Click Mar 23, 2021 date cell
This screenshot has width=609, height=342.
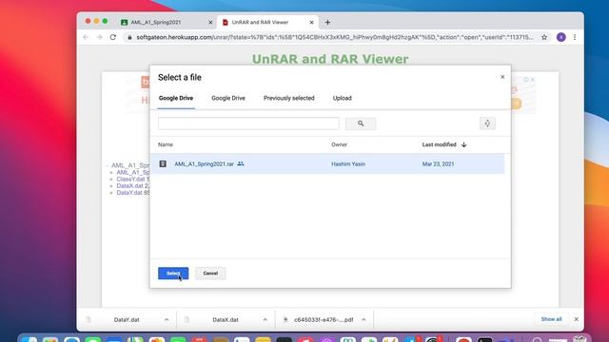point(438,164)
